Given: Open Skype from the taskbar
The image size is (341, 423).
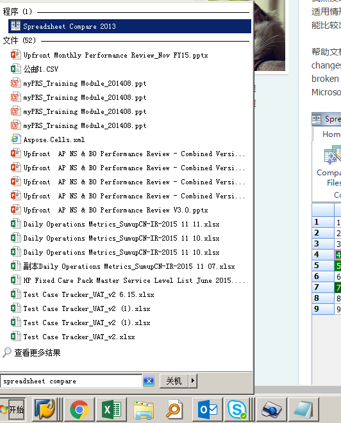Looking at the screenshot, I should click(237, 410).
